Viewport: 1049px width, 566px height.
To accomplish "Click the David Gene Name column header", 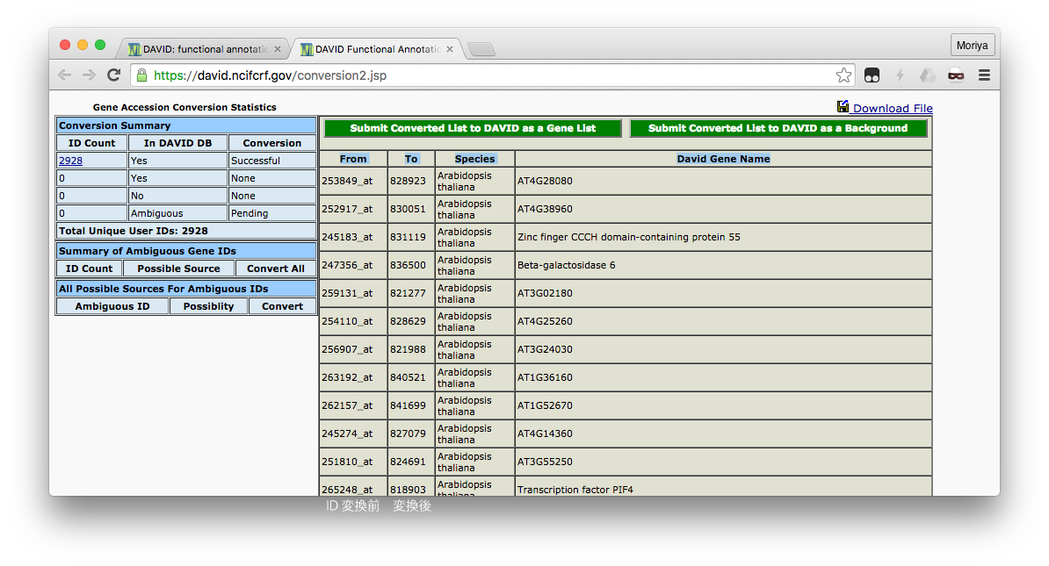I will click(x=723, y=159).
